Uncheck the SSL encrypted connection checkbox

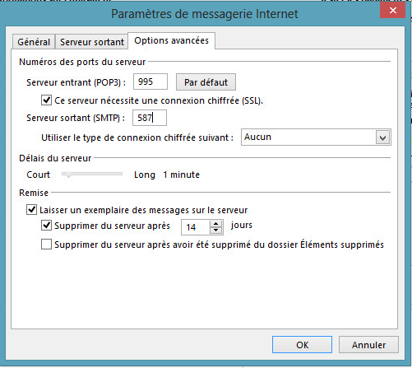46,100
